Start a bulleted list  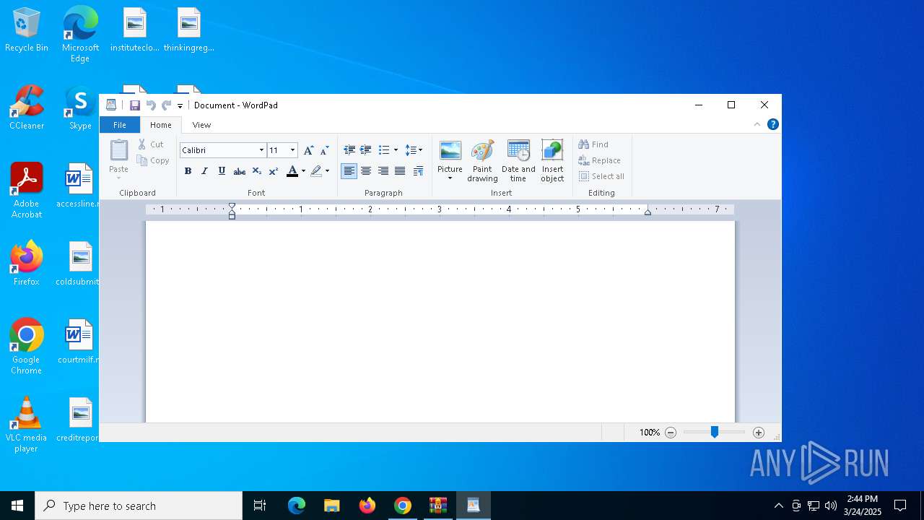384,150
